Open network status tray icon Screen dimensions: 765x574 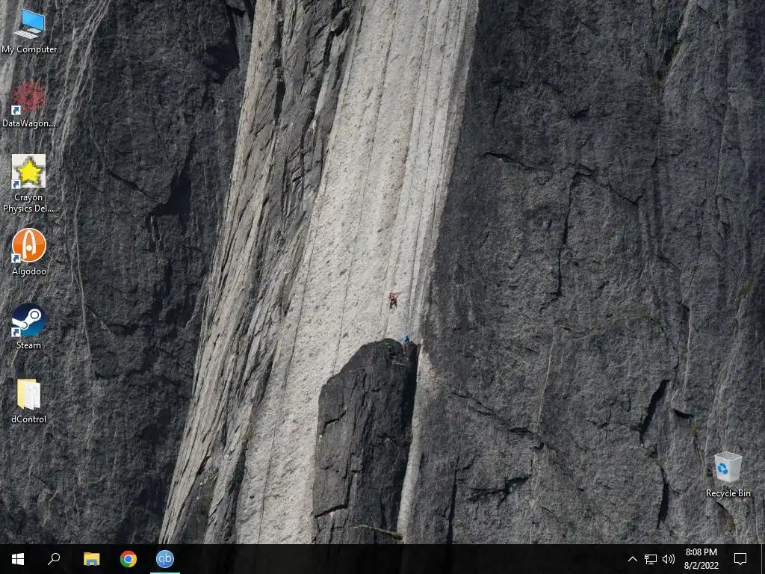tap(651, 559)
